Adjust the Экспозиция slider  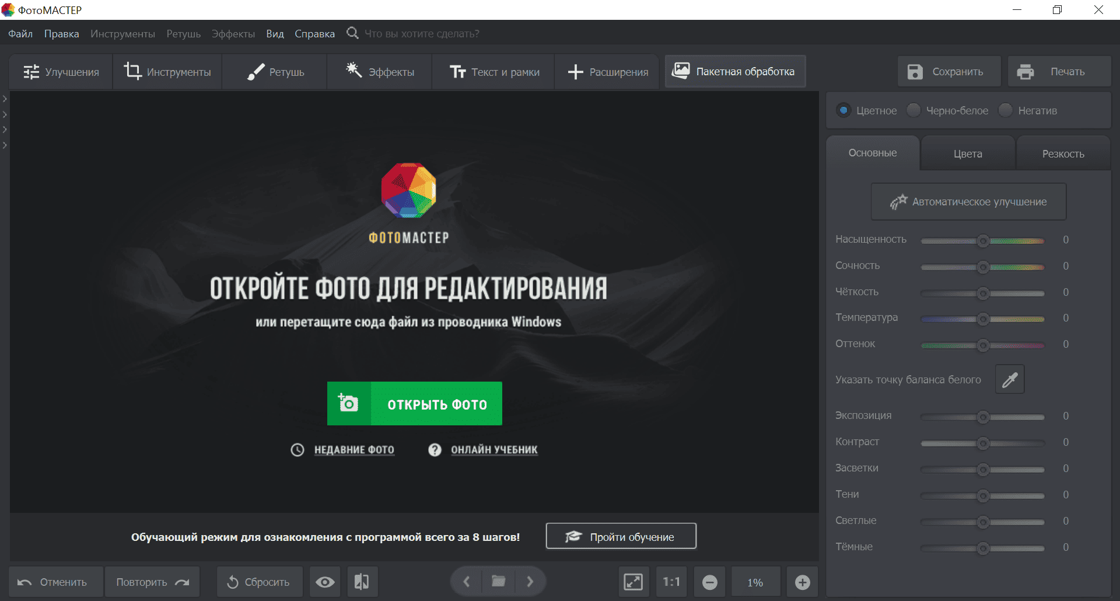tap(983, 417)
